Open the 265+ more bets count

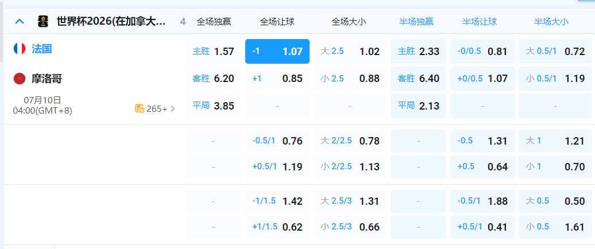point(157,109)
